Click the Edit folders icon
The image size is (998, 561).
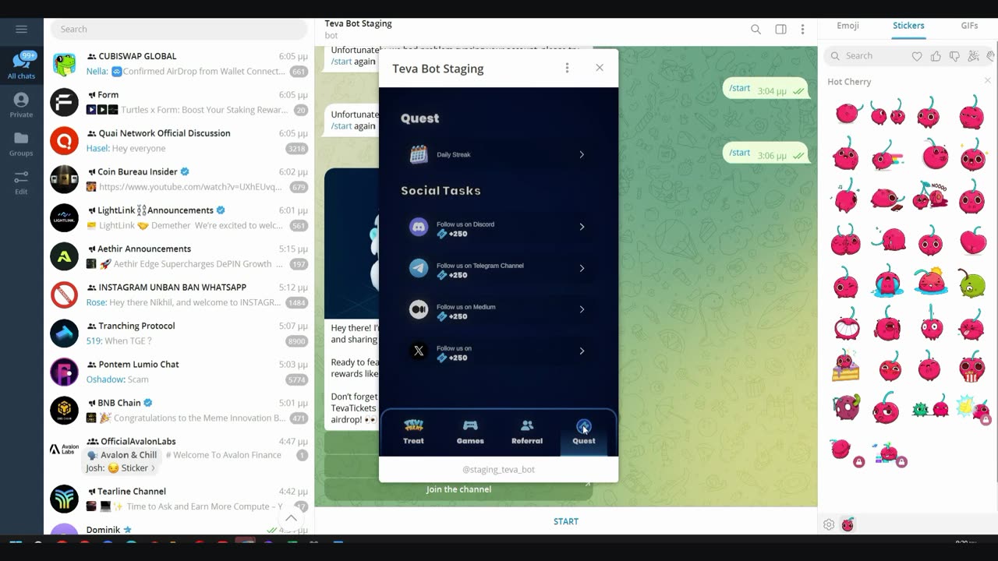[21, 182]
